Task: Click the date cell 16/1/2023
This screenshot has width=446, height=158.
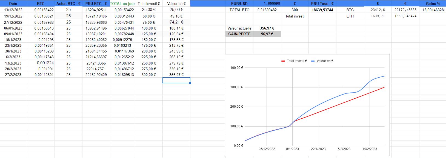Action: coord(13,40)
